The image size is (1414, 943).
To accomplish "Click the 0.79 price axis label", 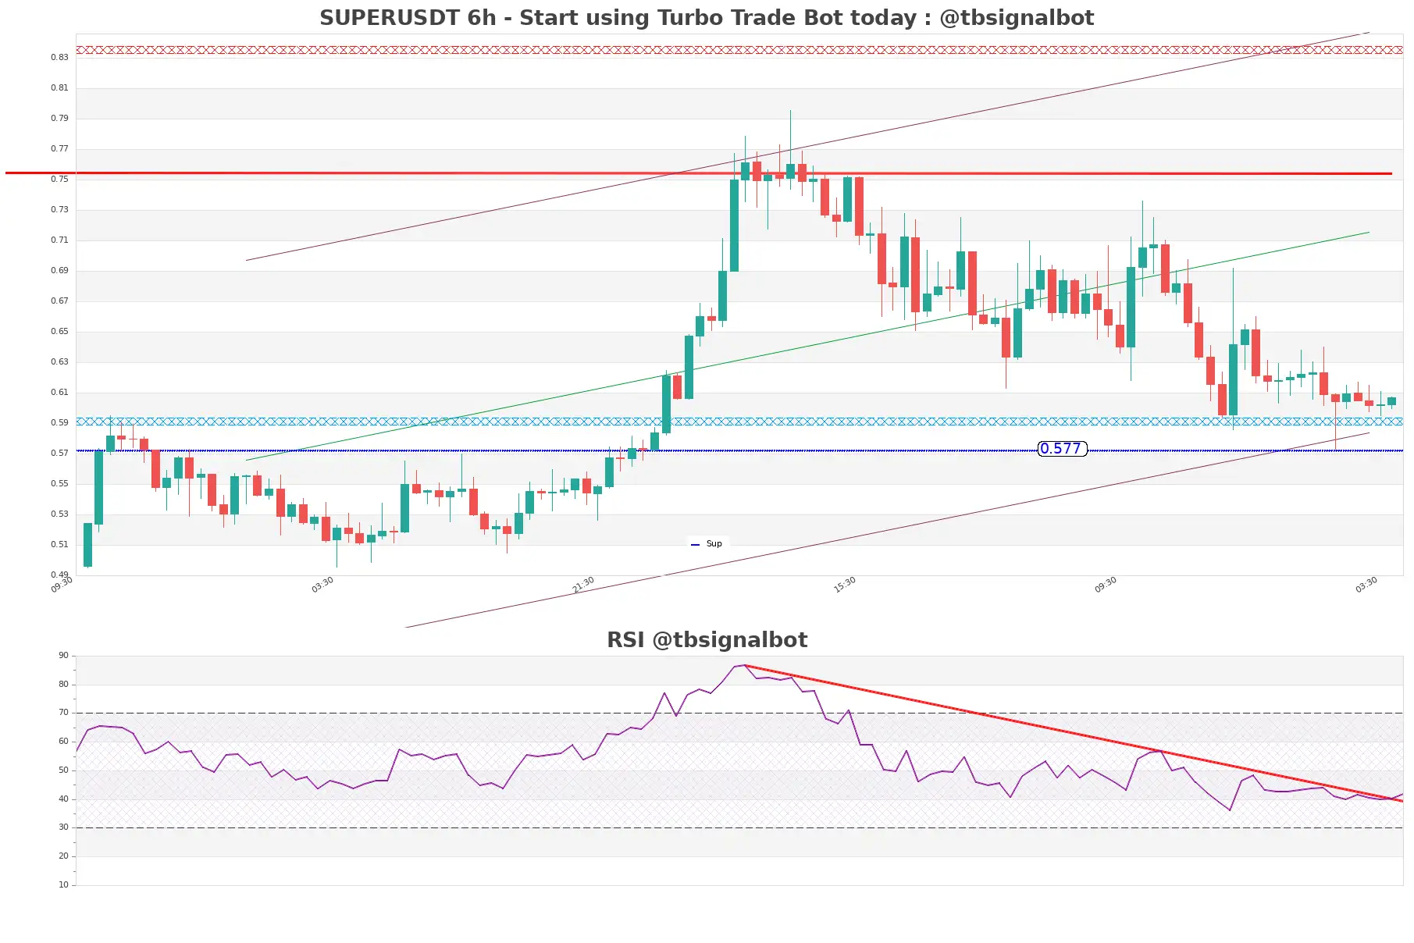I will (59, 118).
